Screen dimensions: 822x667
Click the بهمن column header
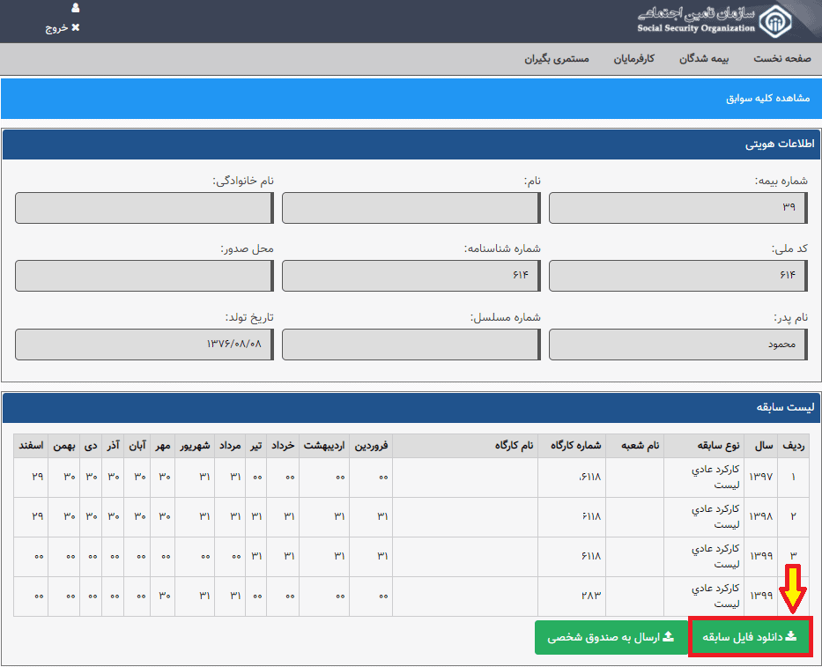64,446
